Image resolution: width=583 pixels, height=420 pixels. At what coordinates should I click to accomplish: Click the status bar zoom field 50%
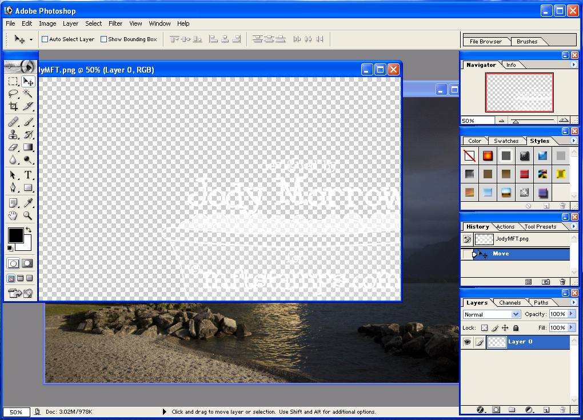tap(16, 412)
